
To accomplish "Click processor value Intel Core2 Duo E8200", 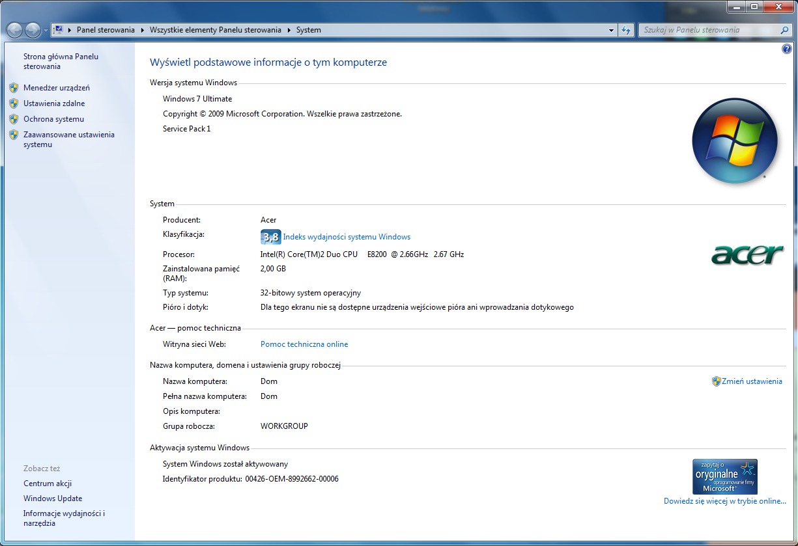I will [x=362, y=254].
